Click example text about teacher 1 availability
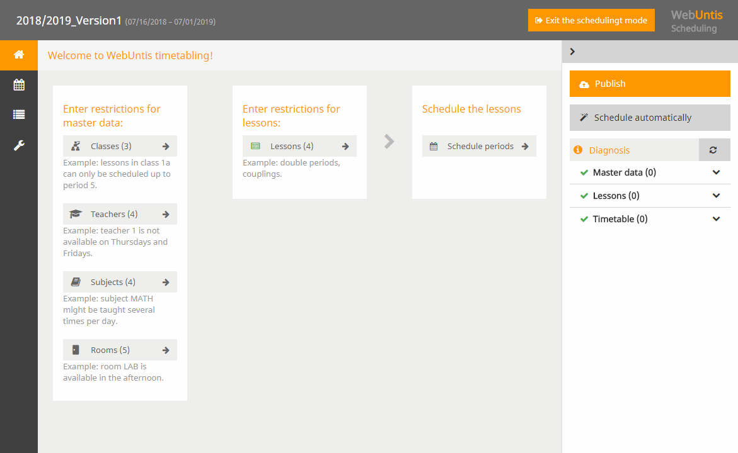 click(x=115, y=242)
